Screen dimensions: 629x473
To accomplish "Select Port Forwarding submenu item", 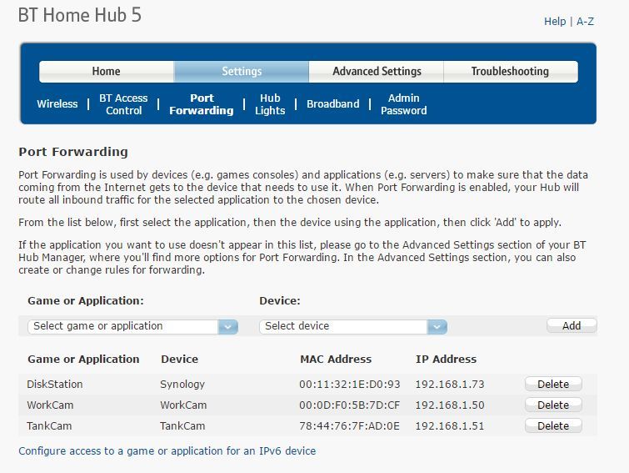I will 202,104.
